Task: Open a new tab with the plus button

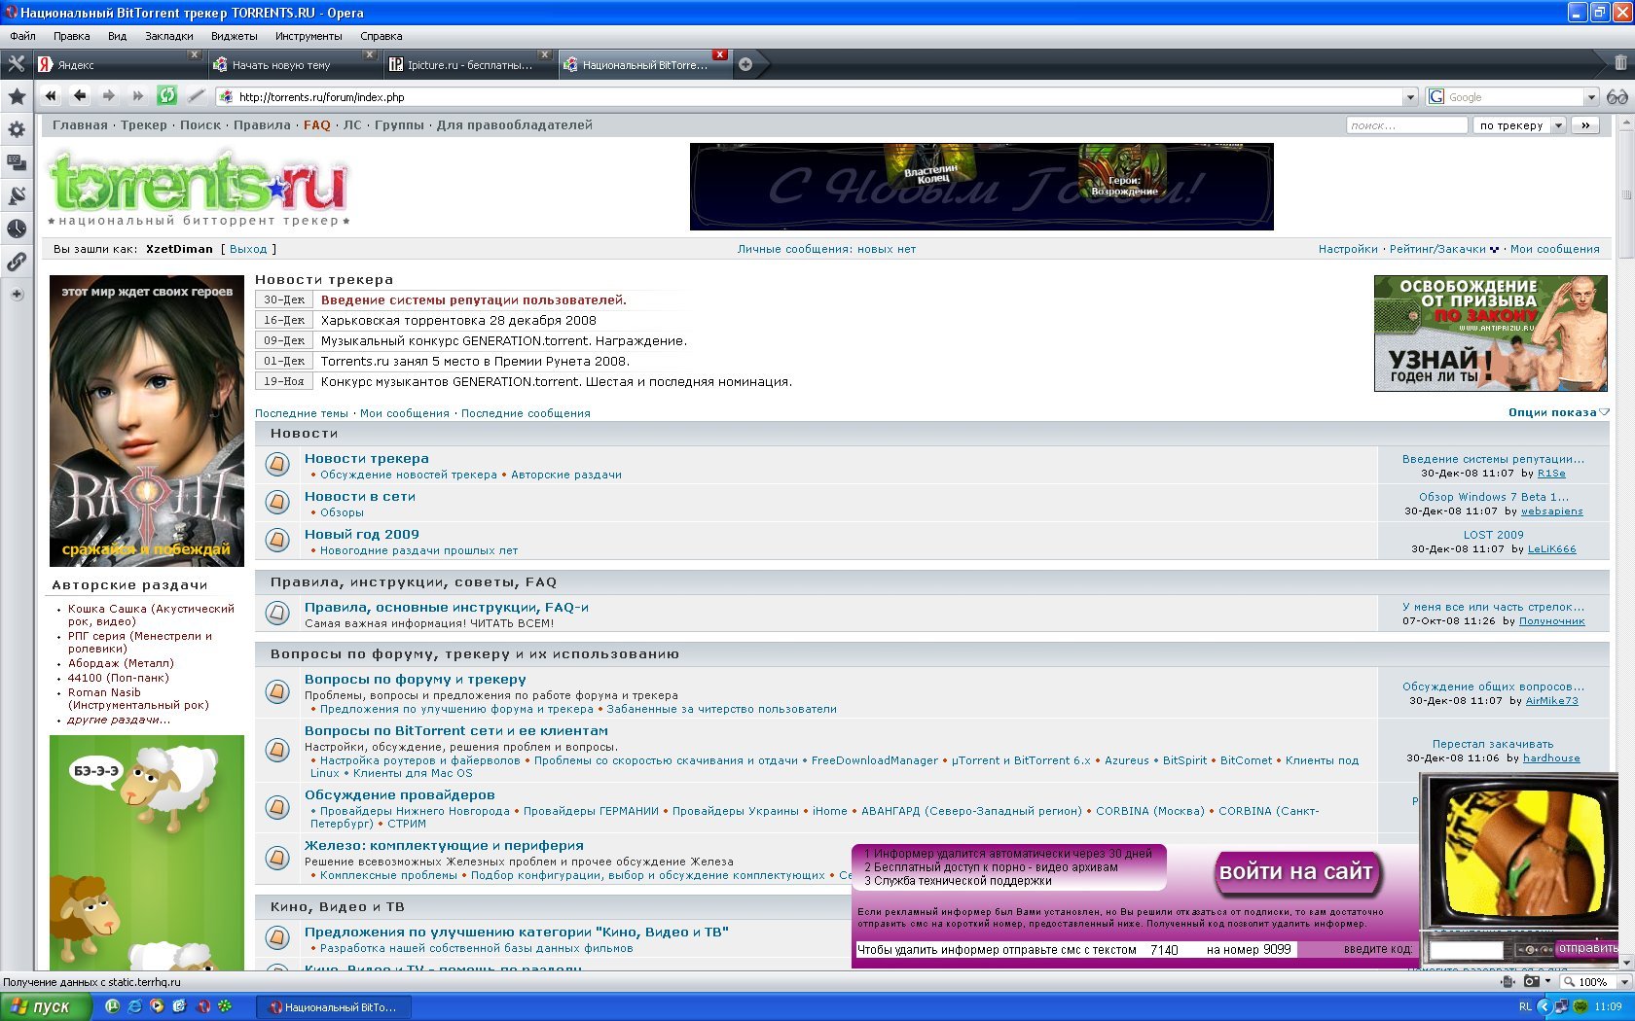Action: tap(745, 64)
